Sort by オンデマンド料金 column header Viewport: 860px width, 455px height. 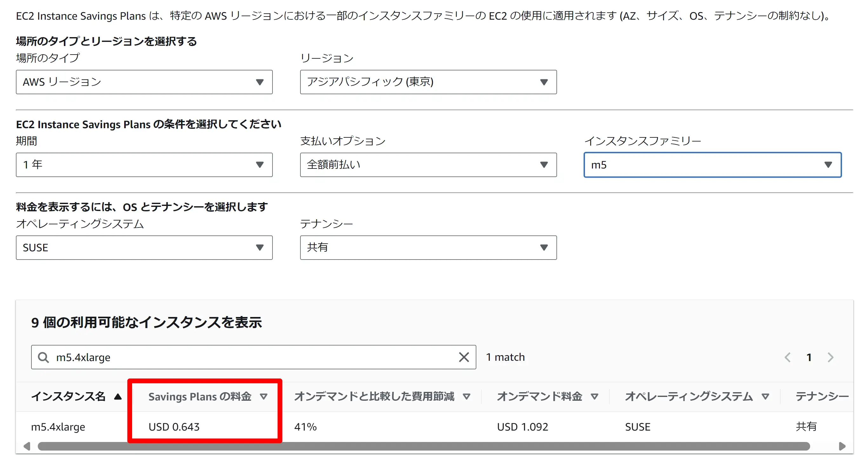pyautogui.click(x=540, y=396)
